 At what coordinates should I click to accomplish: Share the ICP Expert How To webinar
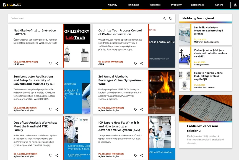141,155
